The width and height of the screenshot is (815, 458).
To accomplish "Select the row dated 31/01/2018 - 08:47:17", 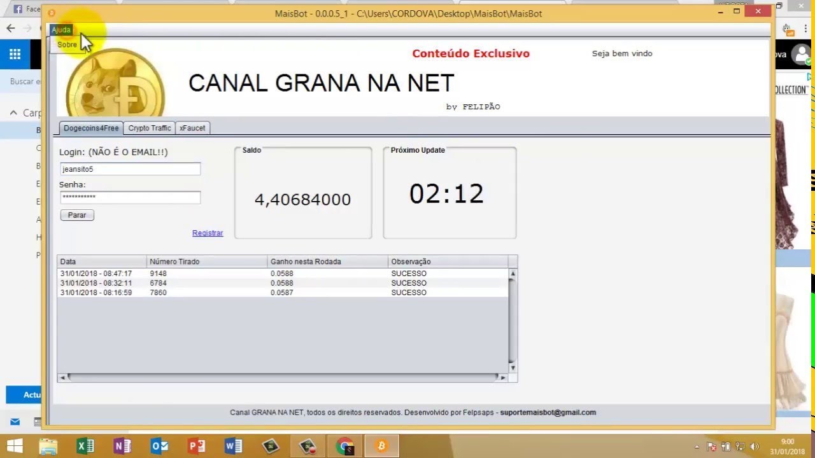I will [283, 274].
